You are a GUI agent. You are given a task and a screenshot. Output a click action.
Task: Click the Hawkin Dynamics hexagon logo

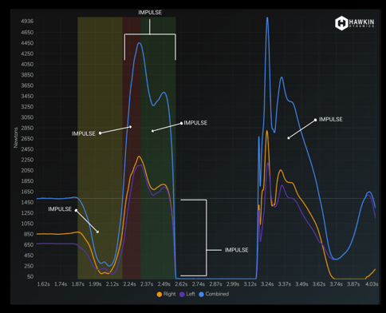click(341, 23)
